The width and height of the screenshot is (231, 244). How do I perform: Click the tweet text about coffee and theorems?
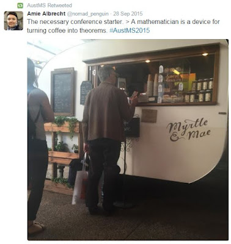[123, 26]
